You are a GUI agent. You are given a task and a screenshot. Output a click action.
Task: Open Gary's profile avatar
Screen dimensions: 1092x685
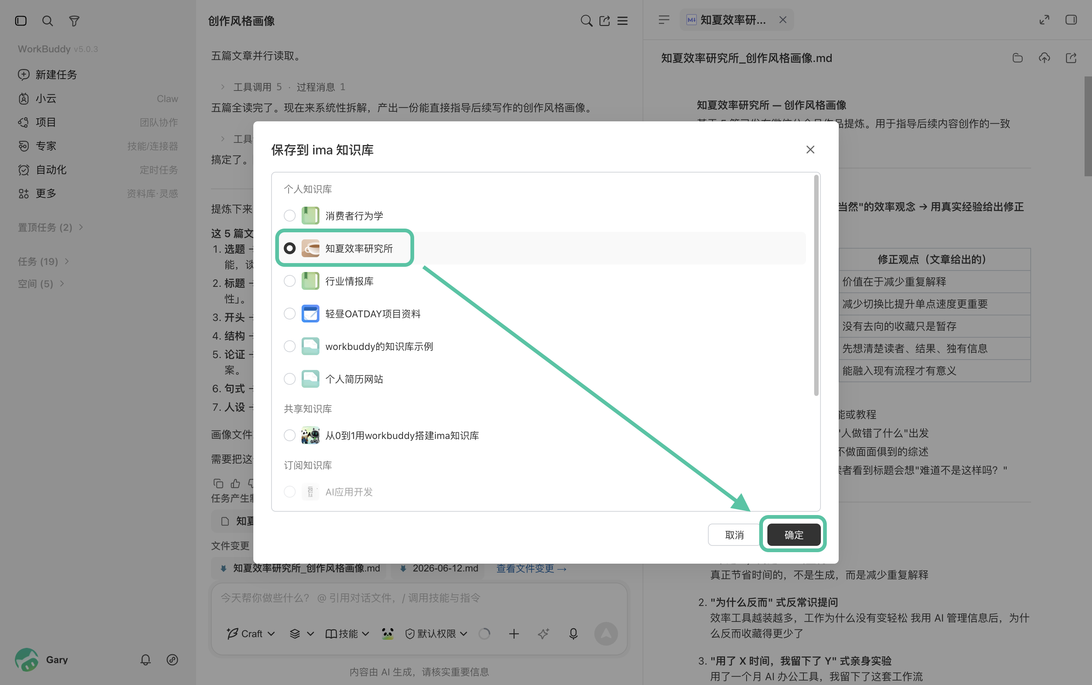coord(27,660)
